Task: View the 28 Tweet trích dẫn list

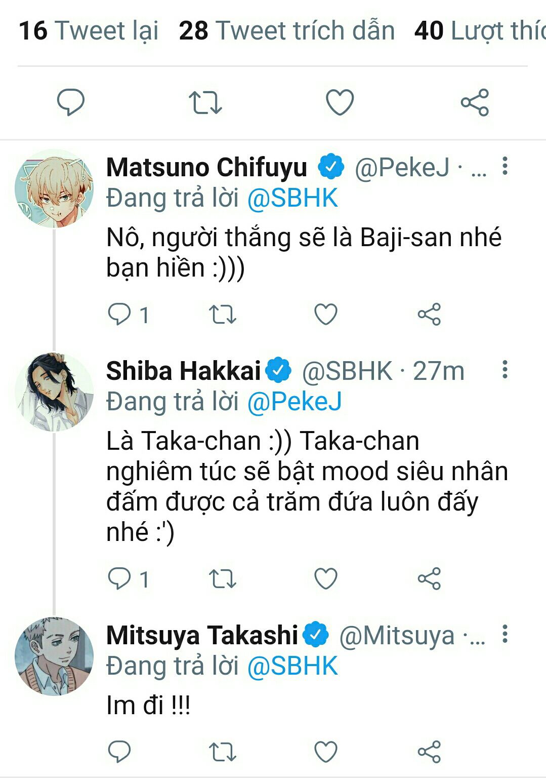Action: coord(286,30)
